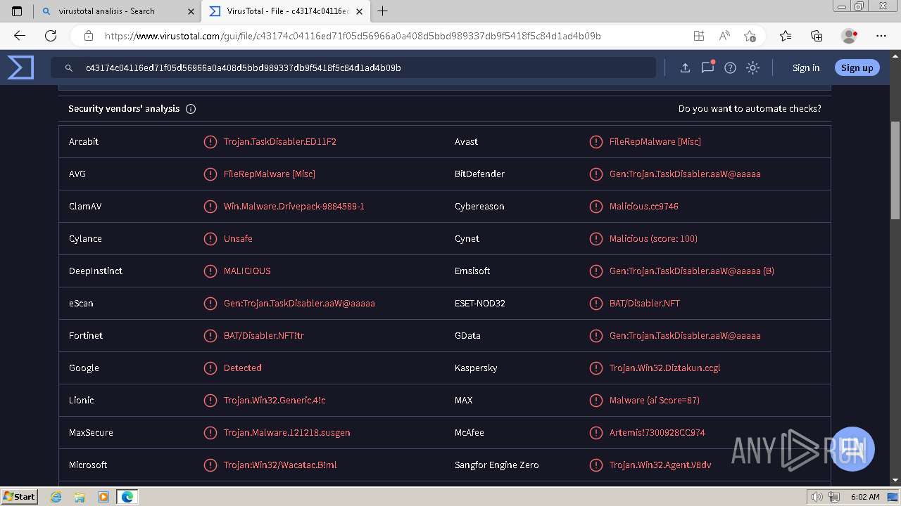Reload the page with the refresh icon

tap(51, 36)
